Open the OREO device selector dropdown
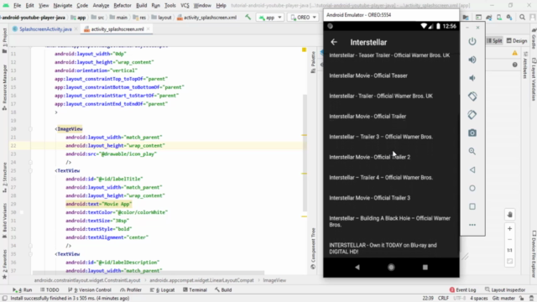Viewport: 537px width, 302px height. coord(303,17)
